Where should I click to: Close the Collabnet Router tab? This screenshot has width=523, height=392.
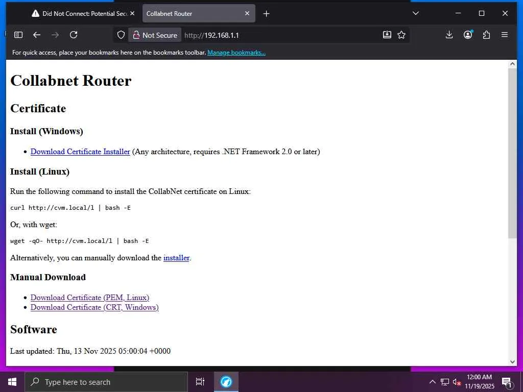tap(247, 14)
